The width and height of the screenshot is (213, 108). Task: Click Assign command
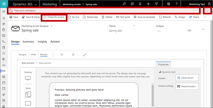tap(180, 17)
